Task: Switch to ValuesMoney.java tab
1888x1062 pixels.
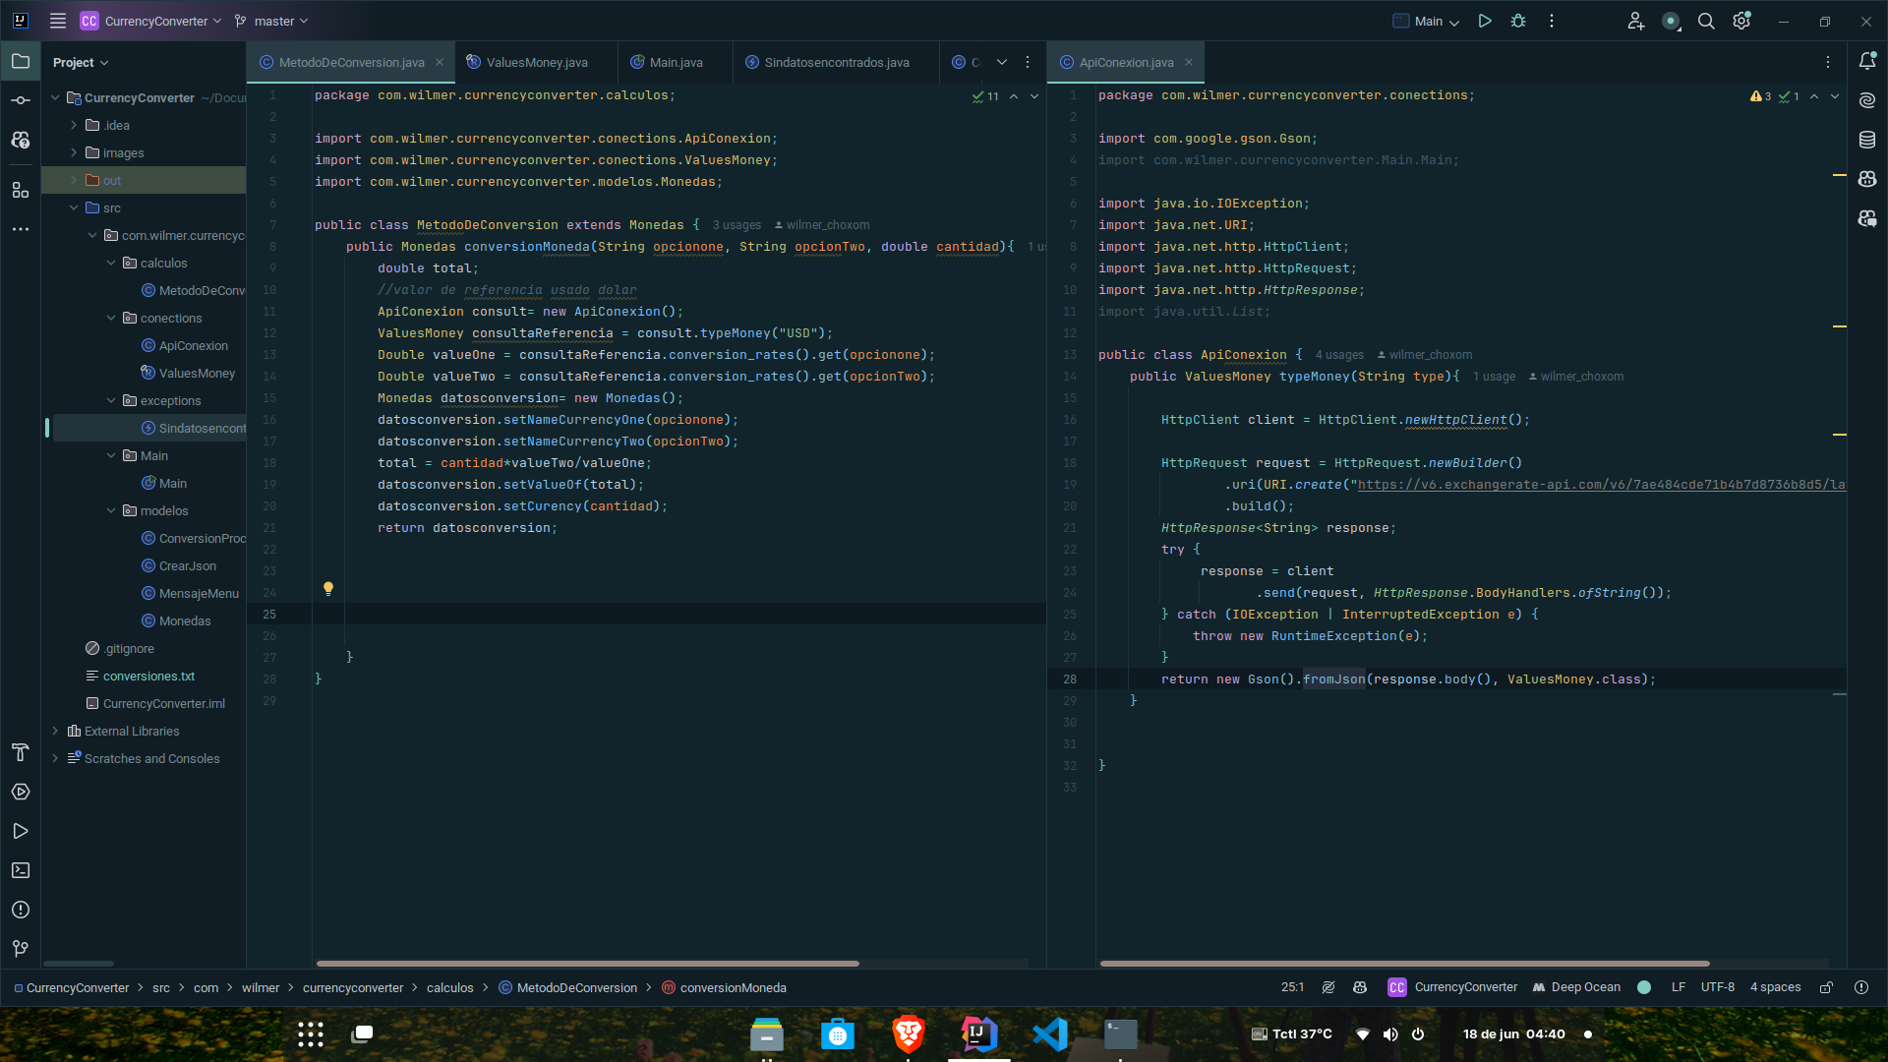Action: click(x=536, y=62)
